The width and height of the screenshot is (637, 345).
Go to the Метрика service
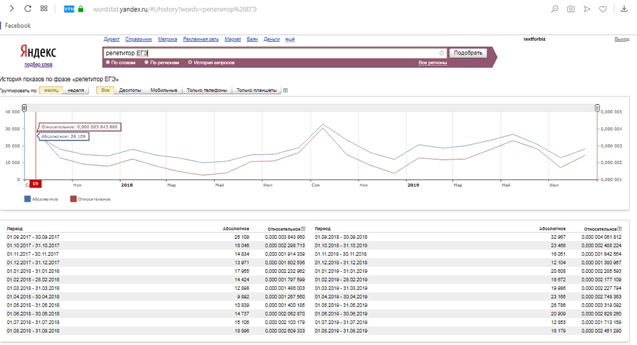167,39
